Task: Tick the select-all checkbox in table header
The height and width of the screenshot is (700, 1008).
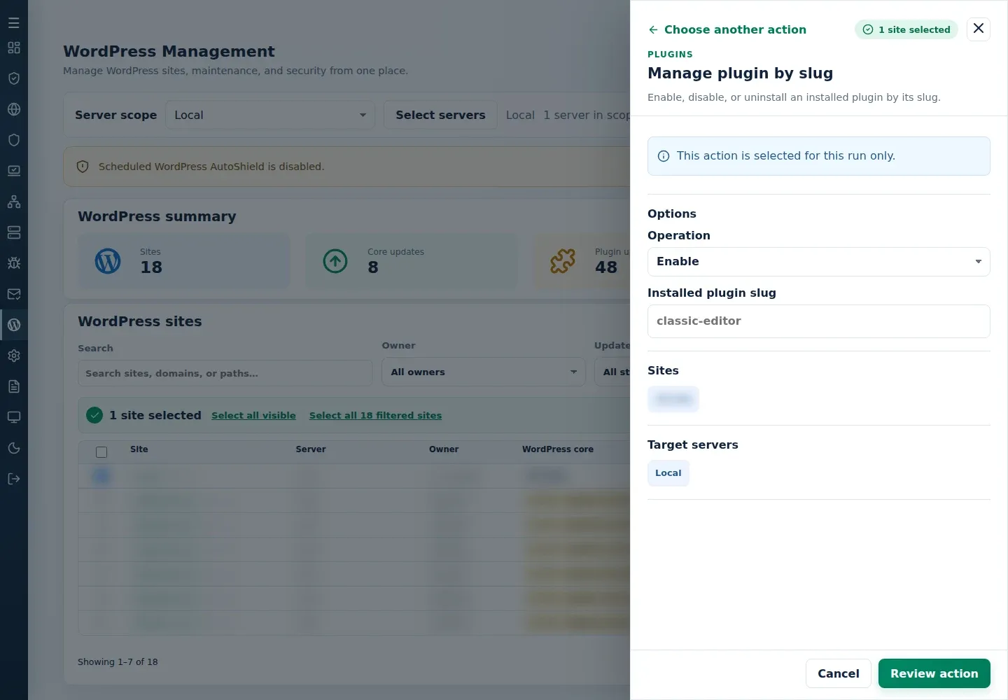Action: [x=101, y=451]
